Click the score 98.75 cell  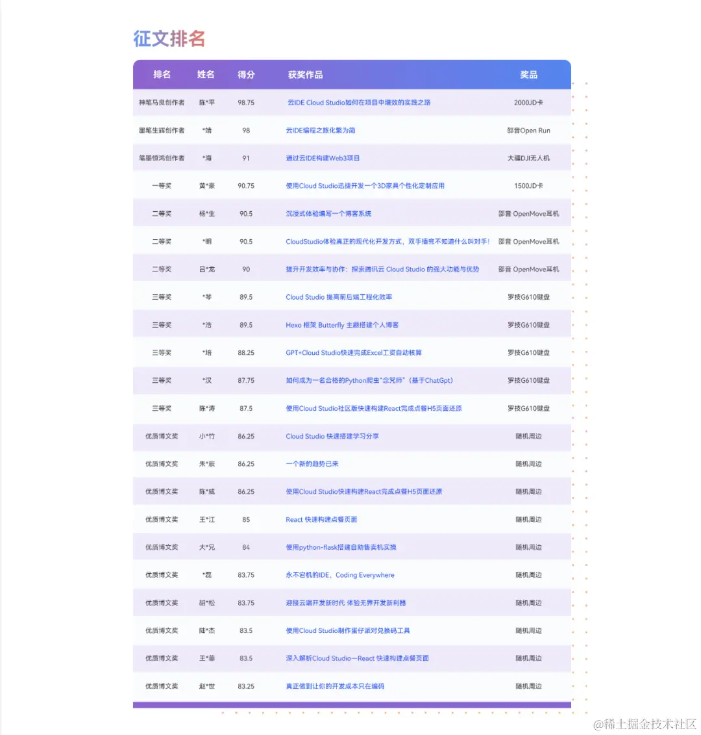coord(246,103)
